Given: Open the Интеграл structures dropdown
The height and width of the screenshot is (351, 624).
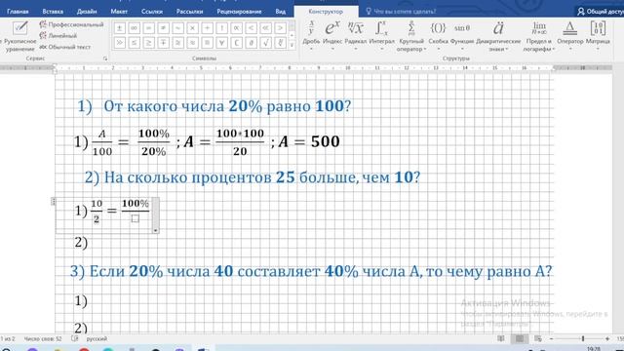Looking at the screenshot, I should click(x=381, y=37).
